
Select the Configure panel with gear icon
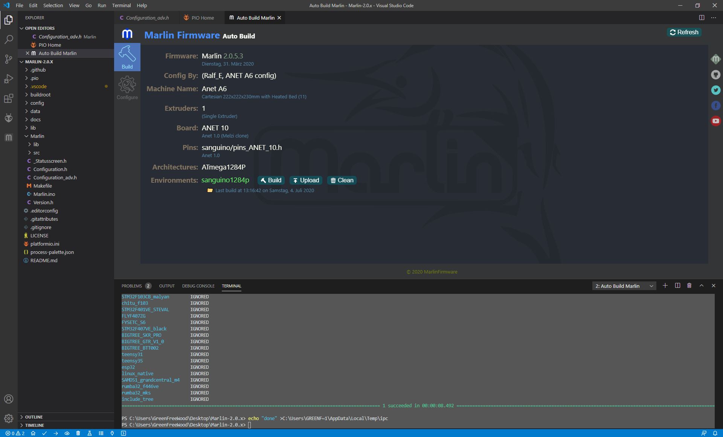[127, 88]
